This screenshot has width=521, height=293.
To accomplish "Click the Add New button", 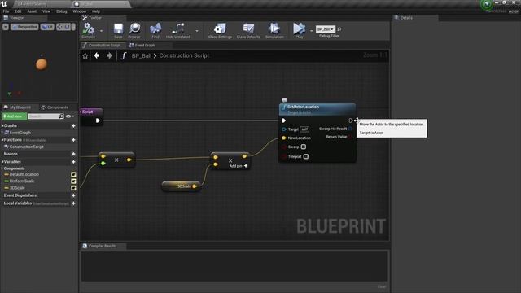I will point(15,116).
